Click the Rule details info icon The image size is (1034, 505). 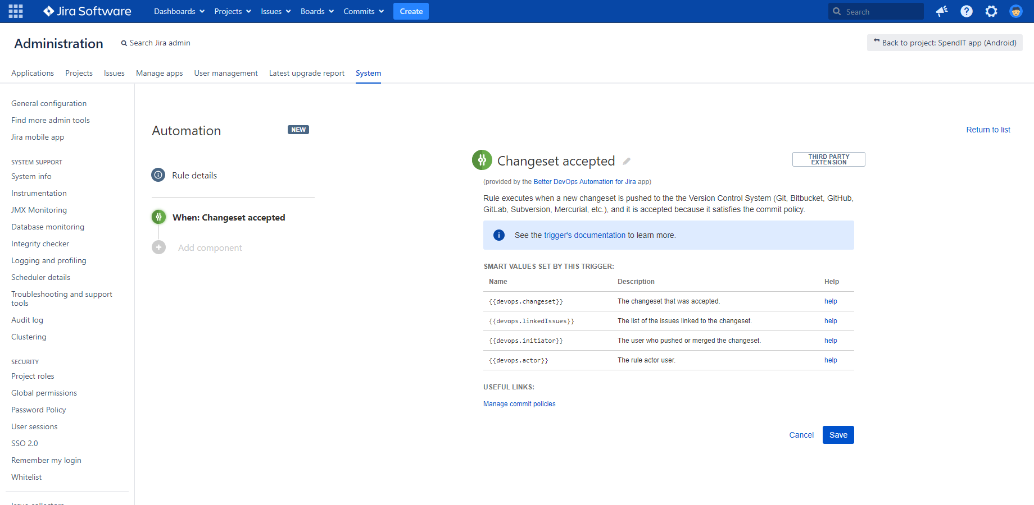coord(158,175)
